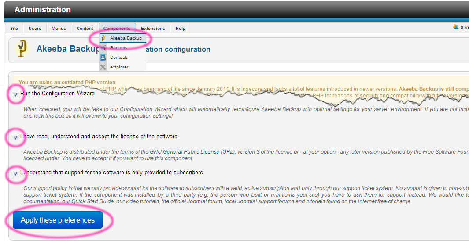Open the Content dropdown menu
Screen dimensions: 469x241
[85, 29]
